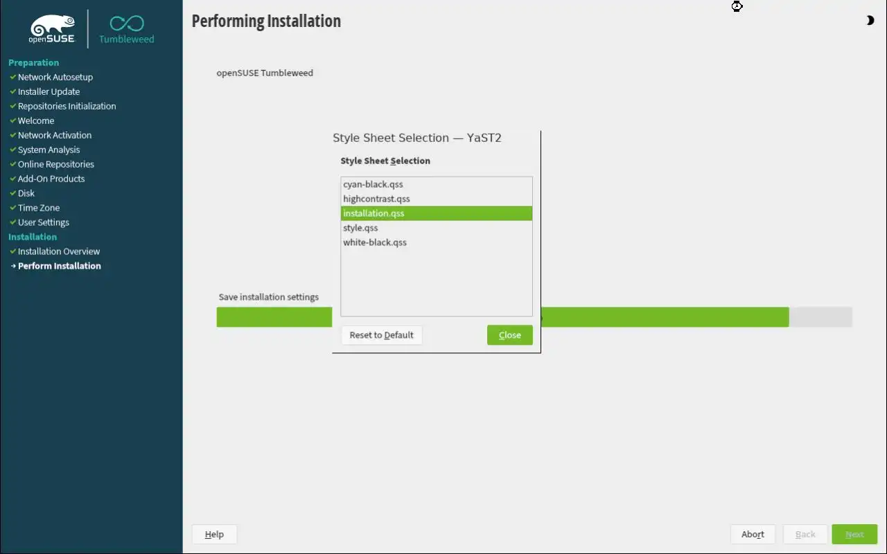Click Time Zone step

39,208
